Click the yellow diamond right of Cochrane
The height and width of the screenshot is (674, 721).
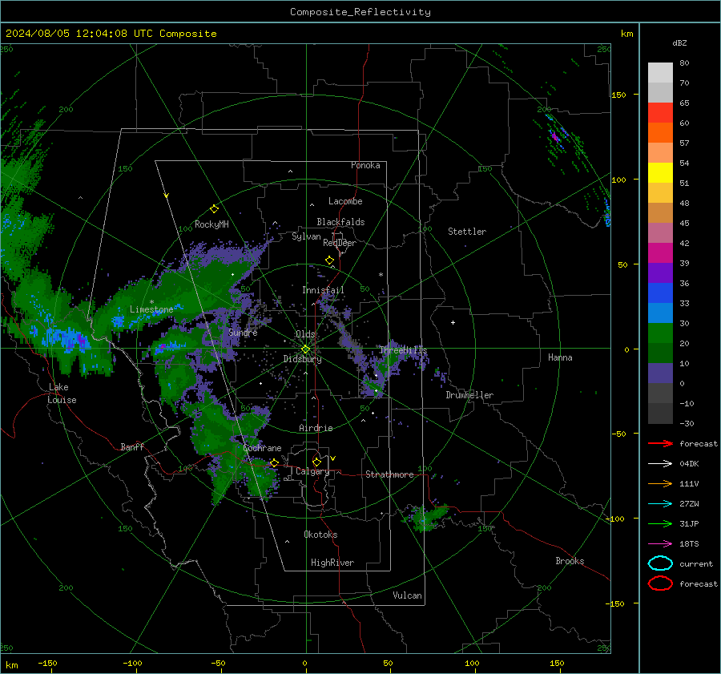274,463
